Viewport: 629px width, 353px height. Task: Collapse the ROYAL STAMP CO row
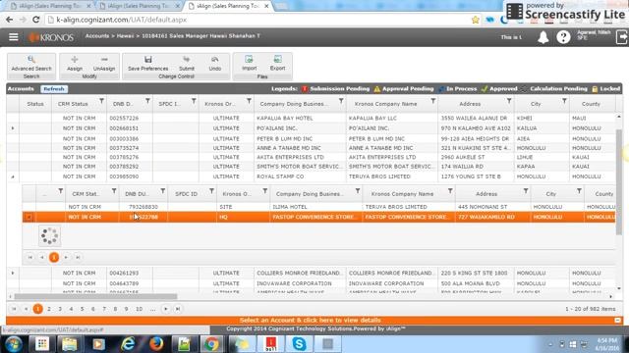click(13, 176)
